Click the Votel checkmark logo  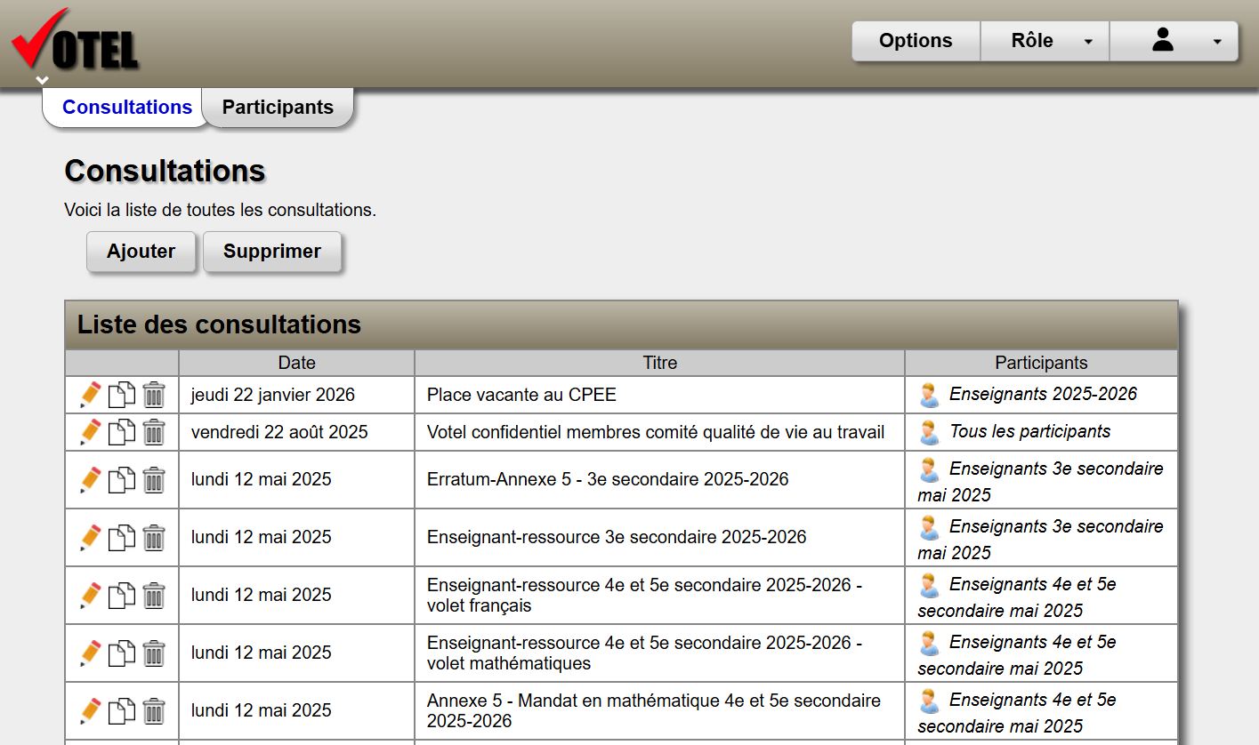click(75, 42)
